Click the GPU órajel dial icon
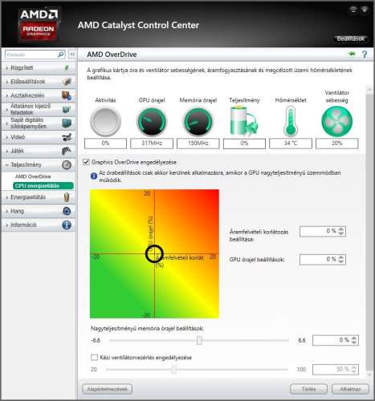 tap(152, 121)
